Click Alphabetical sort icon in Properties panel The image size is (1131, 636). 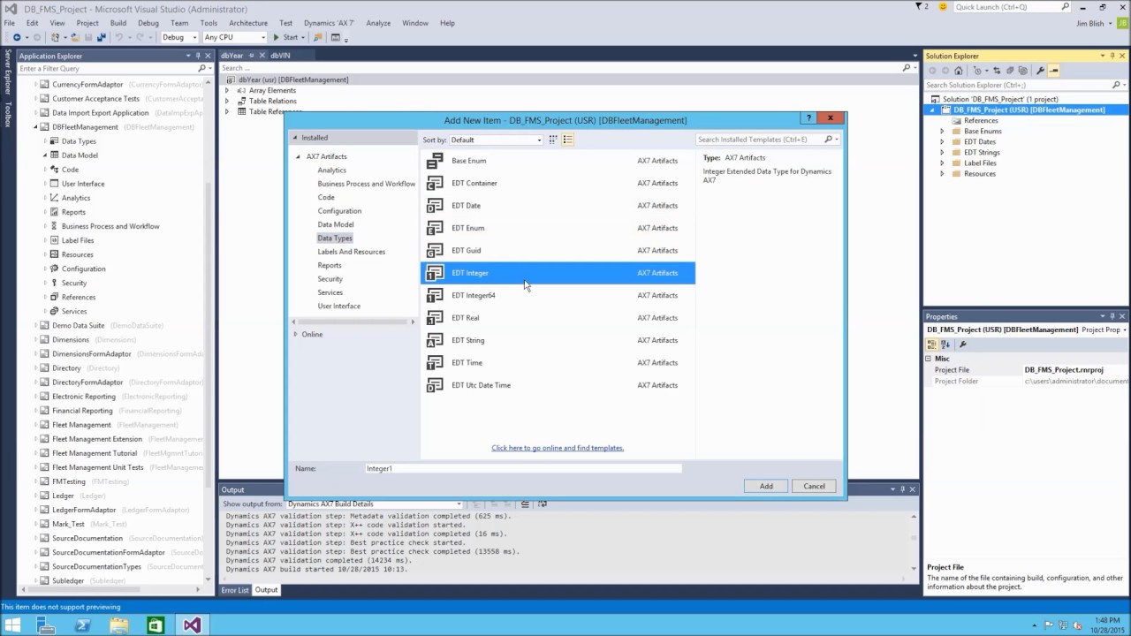pyautogui.click(x=945, y=344)
